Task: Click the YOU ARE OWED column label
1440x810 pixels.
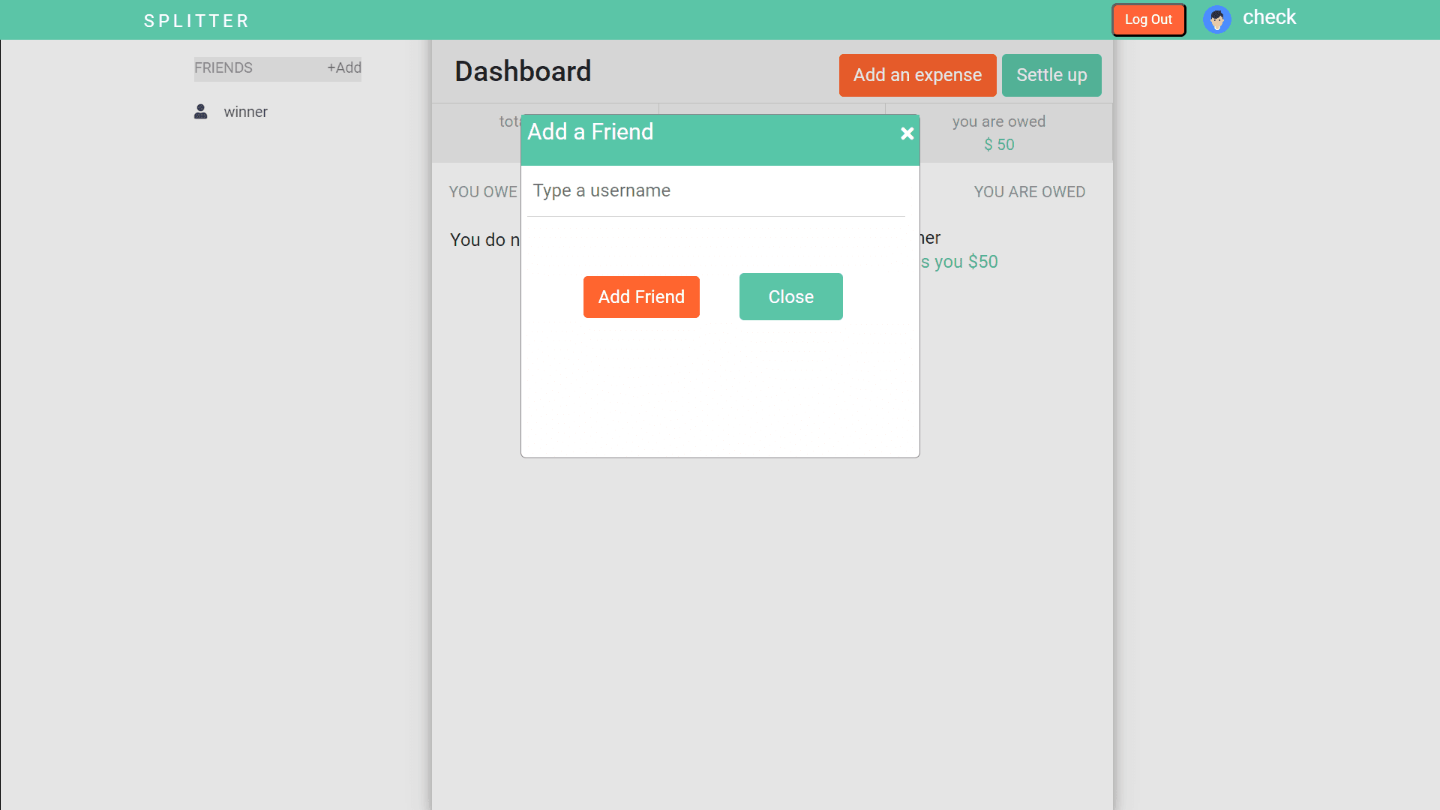Action: pos(1029,192)
